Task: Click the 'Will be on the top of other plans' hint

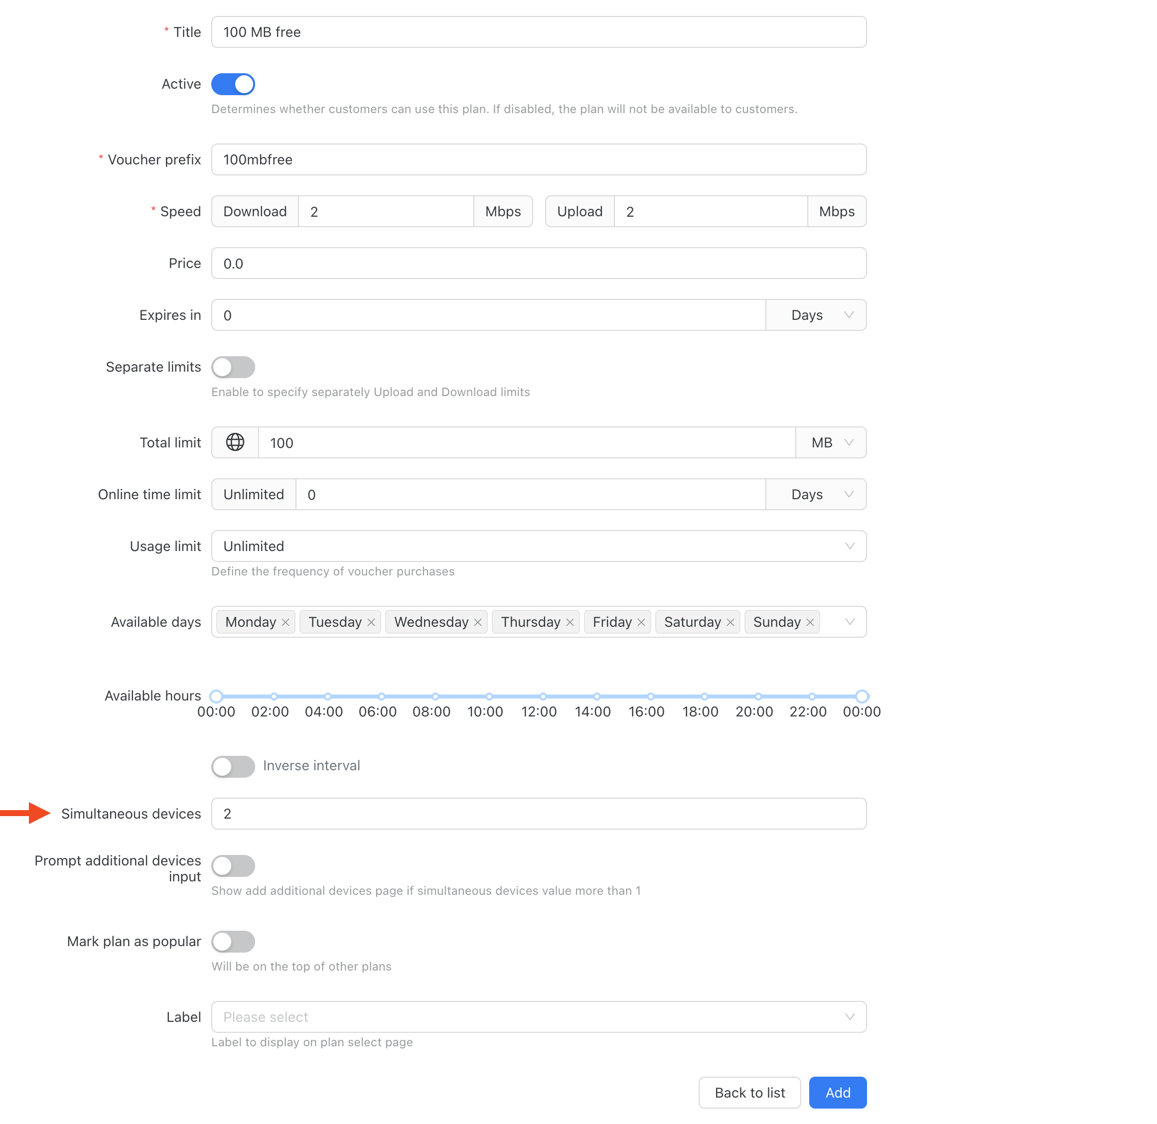Action: pos(301,967)
